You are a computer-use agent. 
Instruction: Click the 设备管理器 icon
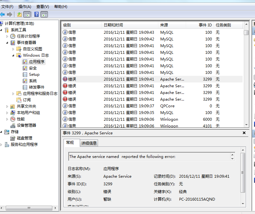pyautogui.click(x=13, y=125)
